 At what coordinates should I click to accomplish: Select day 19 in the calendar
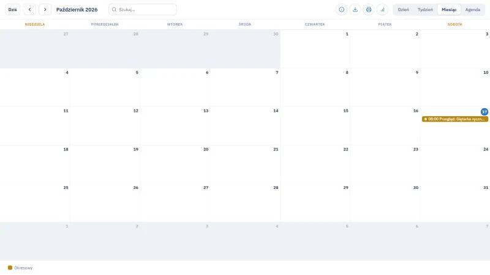[105, 164]
